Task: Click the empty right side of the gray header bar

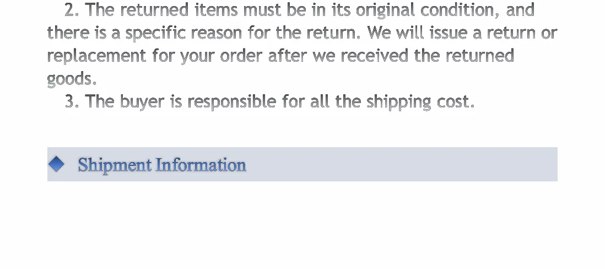Action: click(401, 164)
